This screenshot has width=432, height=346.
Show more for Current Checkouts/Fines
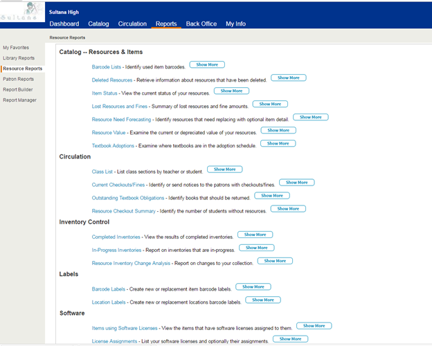[x=297, y=183]
